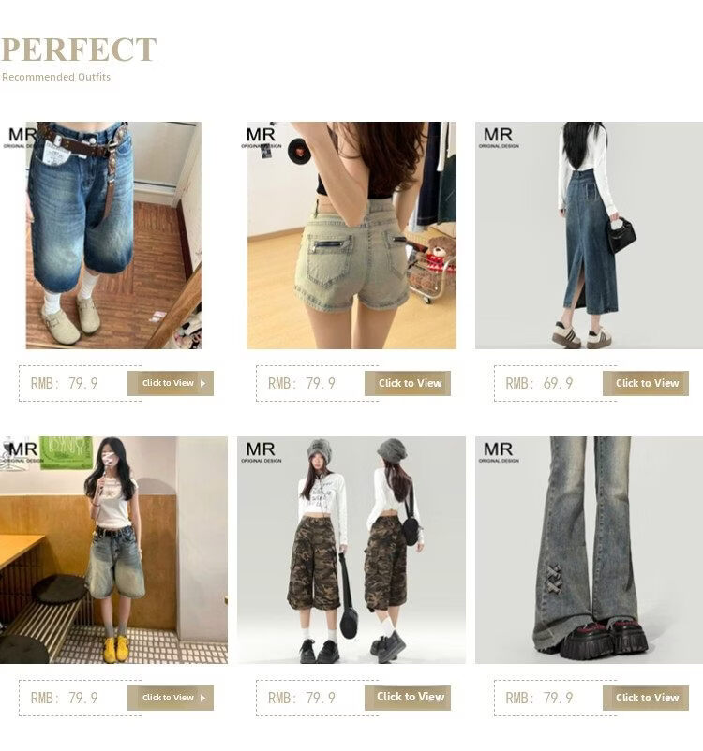
Task: Click the arrow icon on first Click to View button
Action: pos(202,383)
